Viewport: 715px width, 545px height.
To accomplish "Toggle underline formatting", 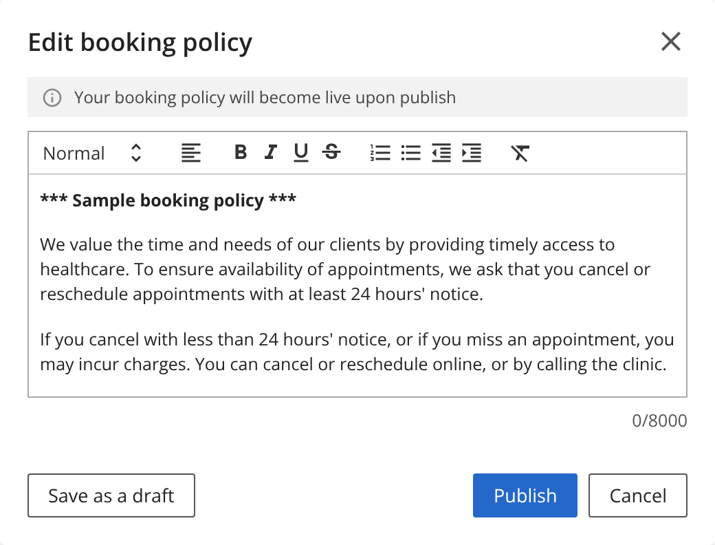I will pyautogui.click(x=301, y=153).
